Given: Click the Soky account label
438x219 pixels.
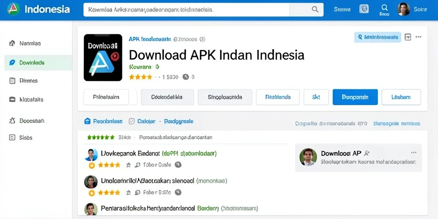Looking at the screenshot, I should [420, 9].
